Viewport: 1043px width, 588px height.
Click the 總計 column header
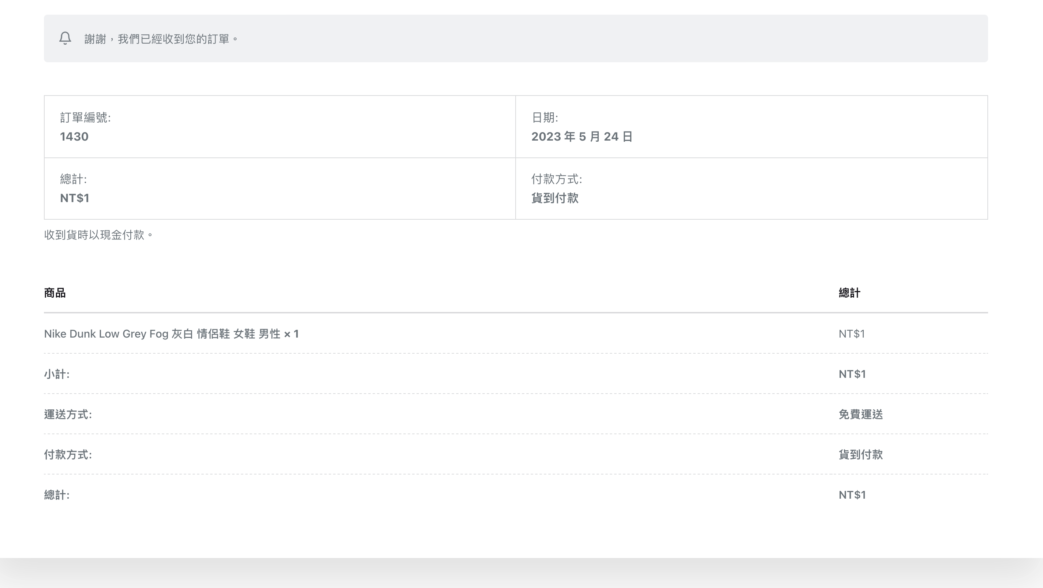(849, 293)
